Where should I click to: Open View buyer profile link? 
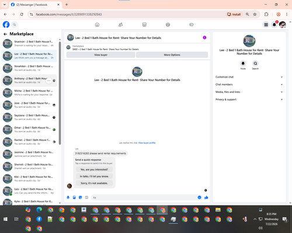(x=147, y=143)
